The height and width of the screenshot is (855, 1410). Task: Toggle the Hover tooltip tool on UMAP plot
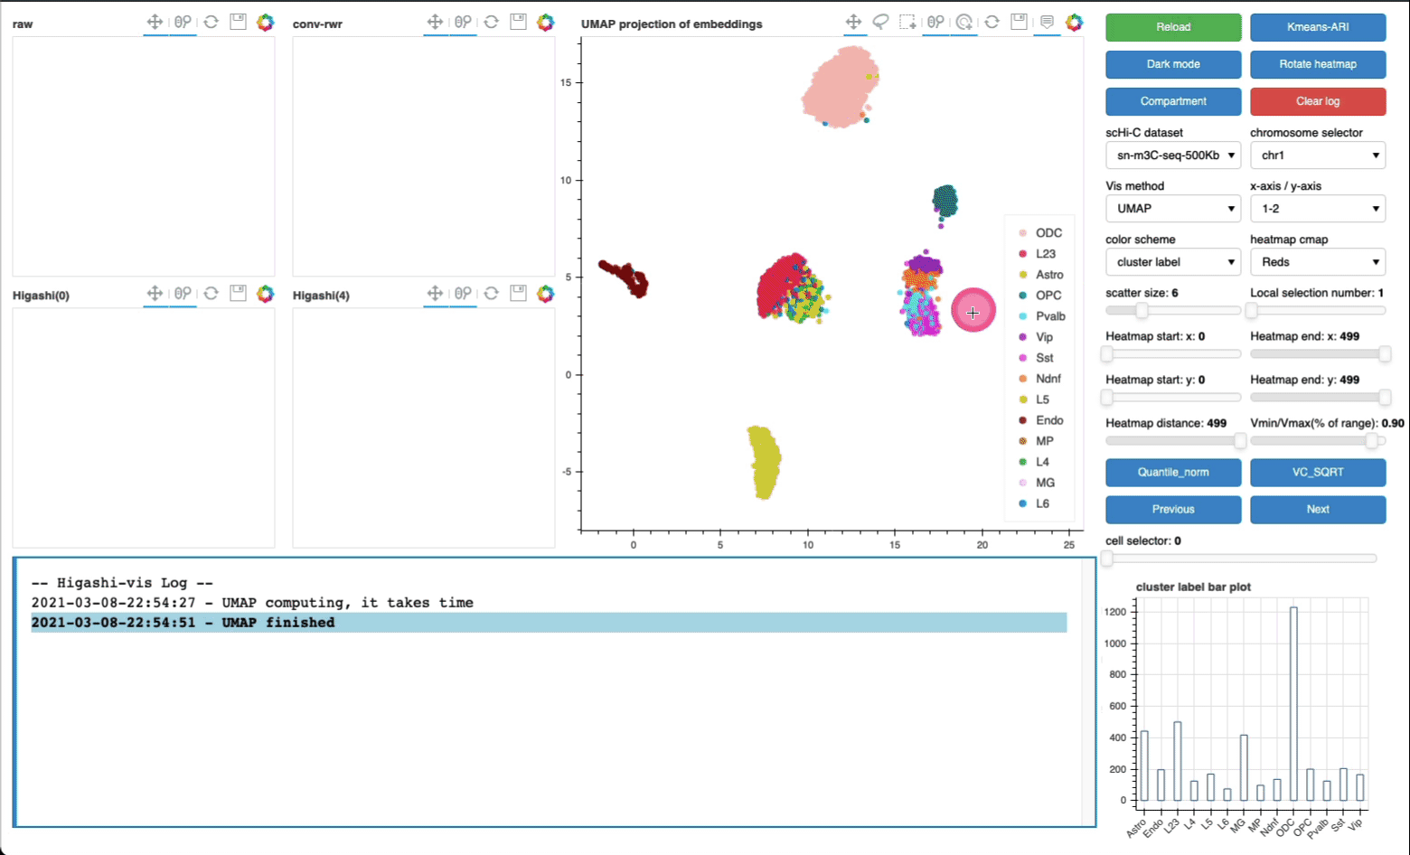click(x=1047, y=23)
